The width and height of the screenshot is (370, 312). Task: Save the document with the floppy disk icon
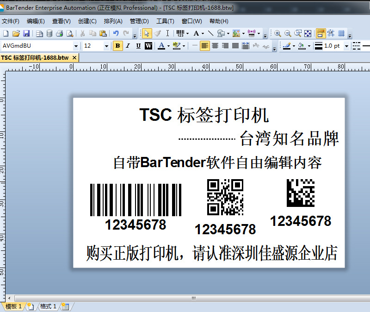[x=26, y=33]
